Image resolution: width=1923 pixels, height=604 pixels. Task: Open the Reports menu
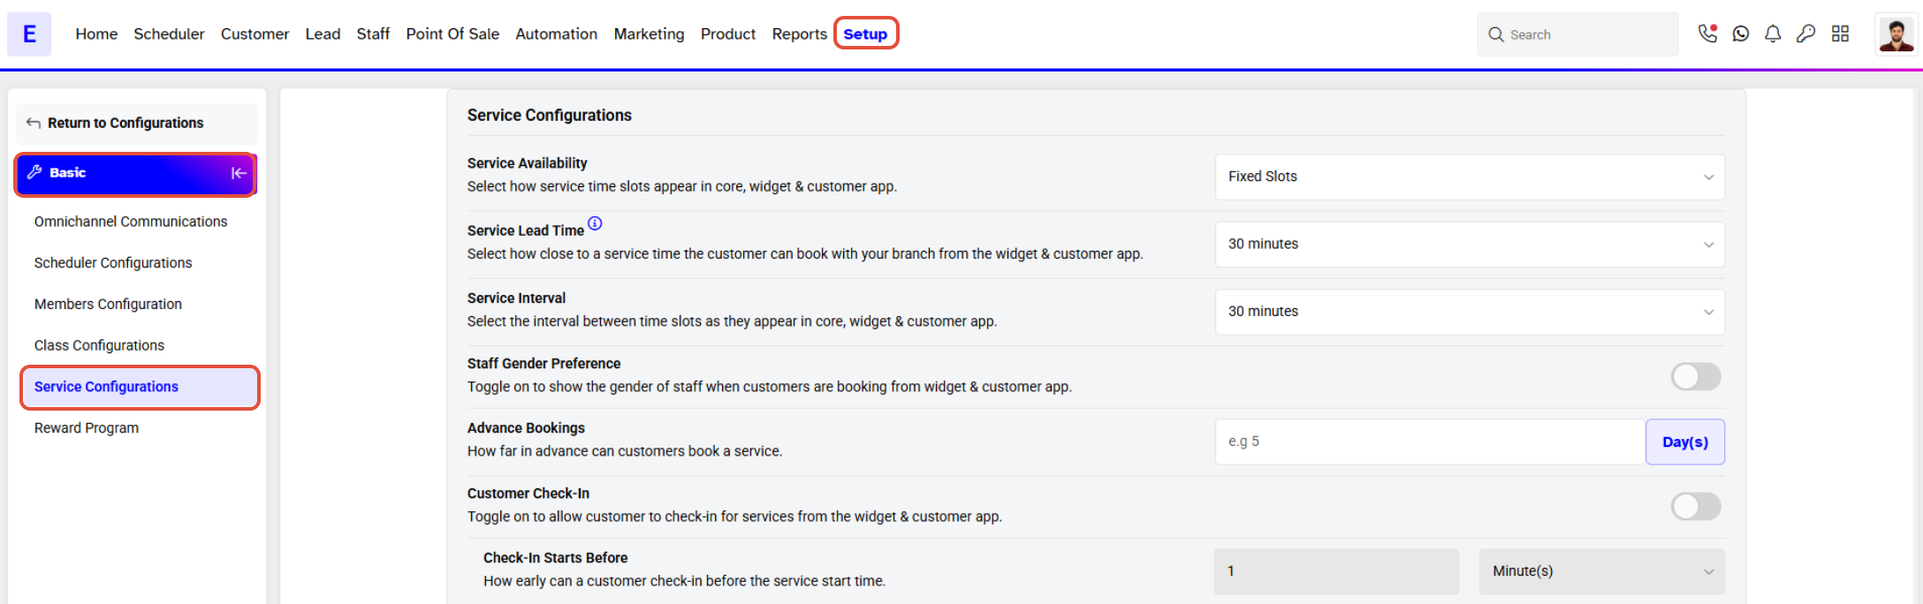(x=799, y=34)
